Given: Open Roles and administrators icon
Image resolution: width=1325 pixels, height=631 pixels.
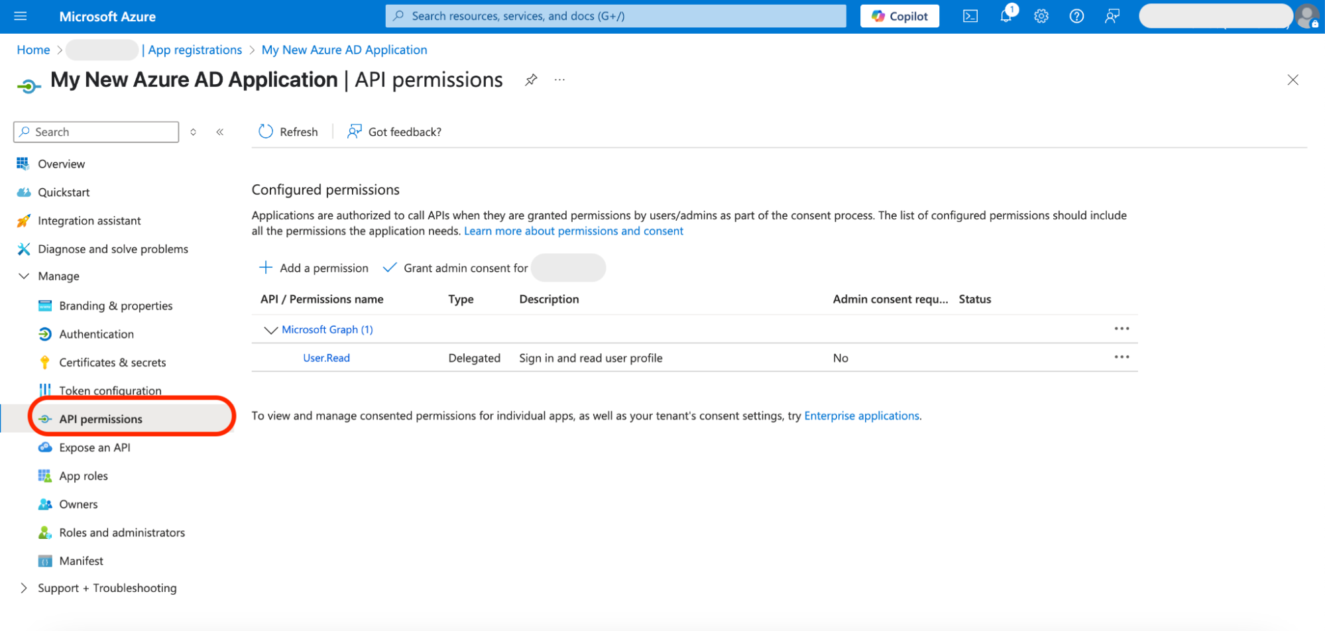Looking at the screenshot, I should 45,533.
